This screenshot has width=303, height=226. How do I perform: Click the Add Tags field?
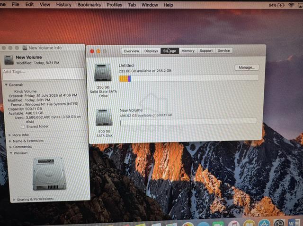click(x=44, y=74)
